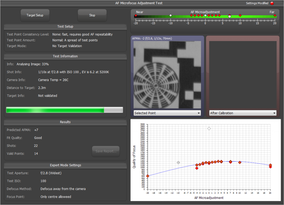The height and width of the screenshot is (205, 284).
Task: Click the focus target preview image
Action: (x=167, y=75)
